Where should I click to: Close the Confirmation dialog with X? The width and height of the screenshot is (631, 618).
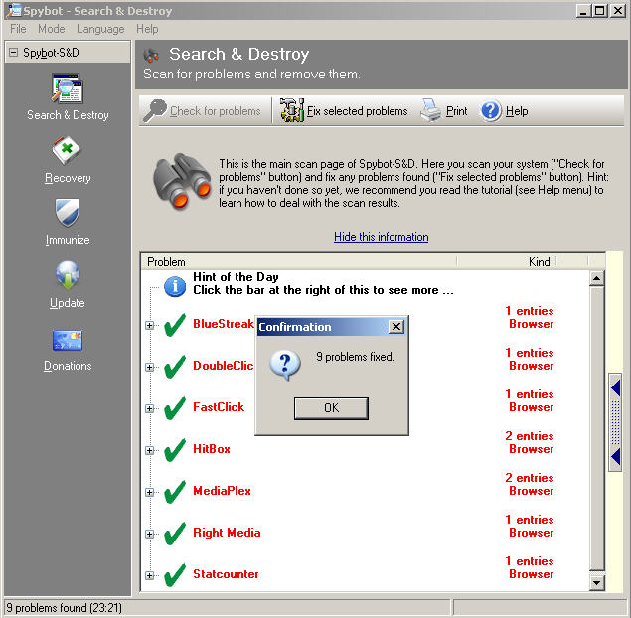tap(396, 326)
